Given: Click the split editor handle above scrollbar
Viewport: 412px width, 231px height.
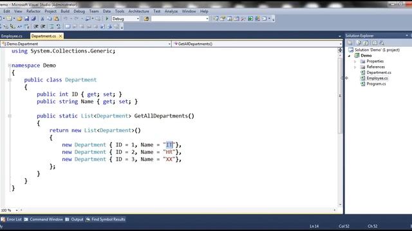Looking at the screenshot, I should coord(340,50).
